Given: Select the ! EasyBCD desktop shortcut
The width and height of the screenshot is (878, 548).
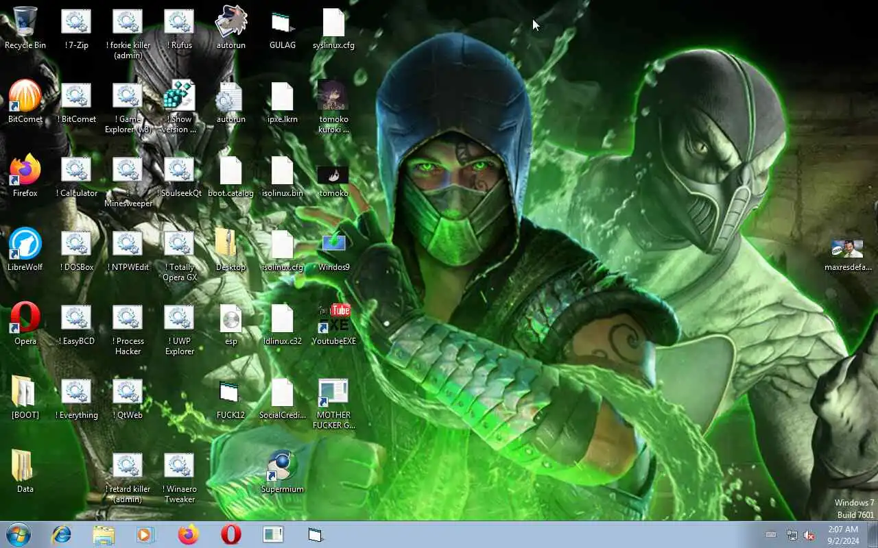Looking at the screenshot, I should [x=76, y=324].
